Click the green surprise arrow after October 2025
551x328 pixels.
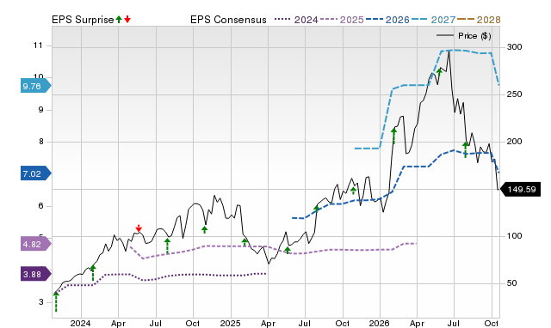353,191
